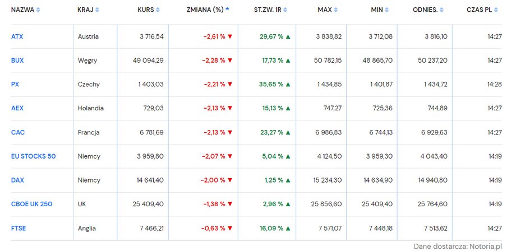Open the ATX index link
Image resolution: width=516 pixels, height=251 pixels.
[17, 36]
